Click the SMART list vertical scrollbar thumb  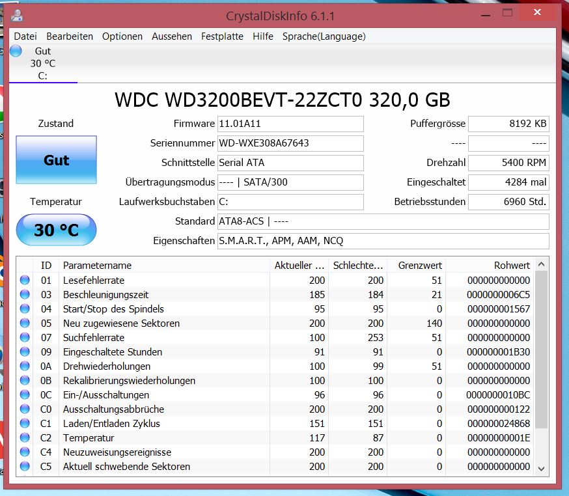(542, 350)
